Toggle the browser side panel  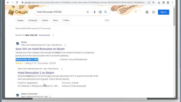coord(163,3)
